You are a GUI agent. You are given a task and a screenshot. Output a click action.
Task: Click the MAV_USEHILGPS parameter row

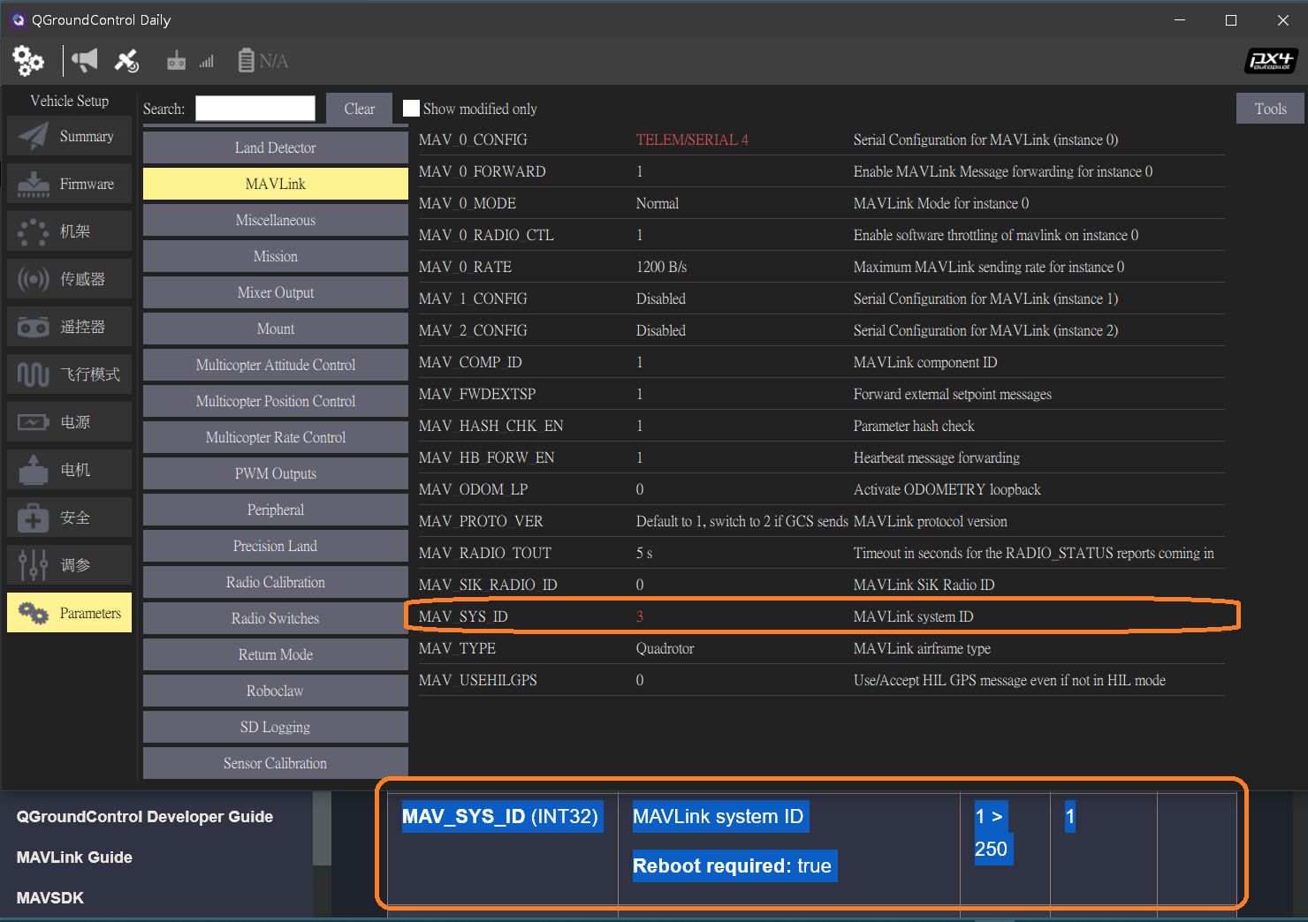pos(822,680)
